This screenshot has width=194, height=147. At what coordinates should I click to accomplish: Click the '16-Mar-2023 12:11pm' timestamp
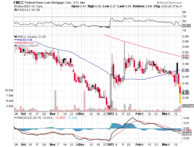pyautogui.click(x=28, y=6)
